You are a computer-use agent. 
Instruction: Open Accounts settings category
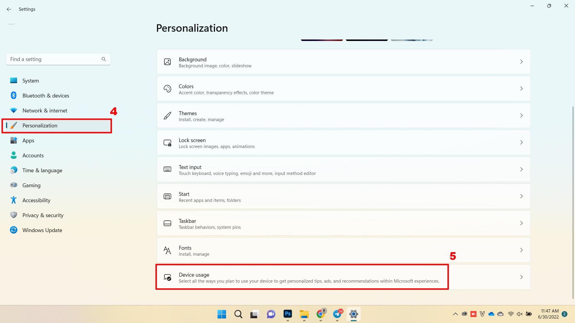click(x=58, y=156)
